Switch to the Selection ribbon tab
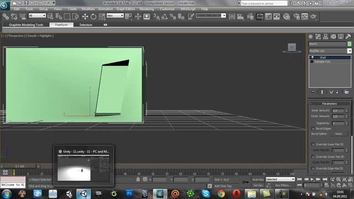Screen dimensions: 354x199 [x=86, y=25]
